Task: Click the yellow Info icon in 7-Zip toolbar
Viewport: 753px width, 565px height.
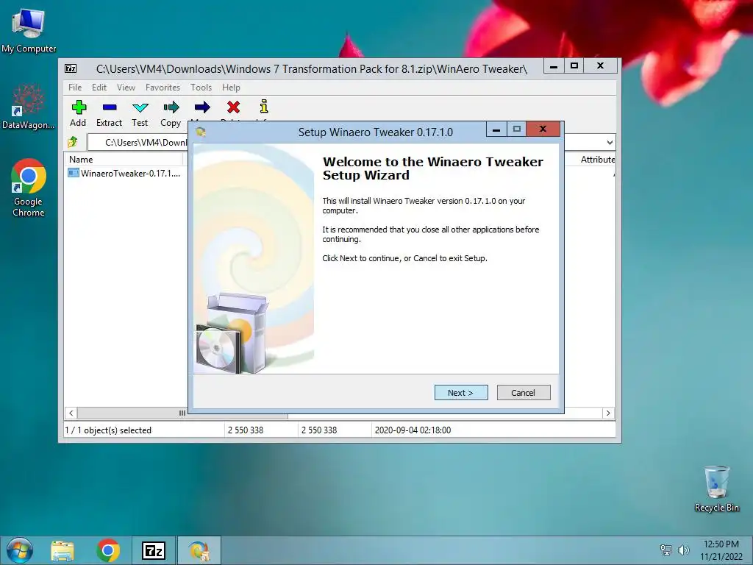Action: 264,106
